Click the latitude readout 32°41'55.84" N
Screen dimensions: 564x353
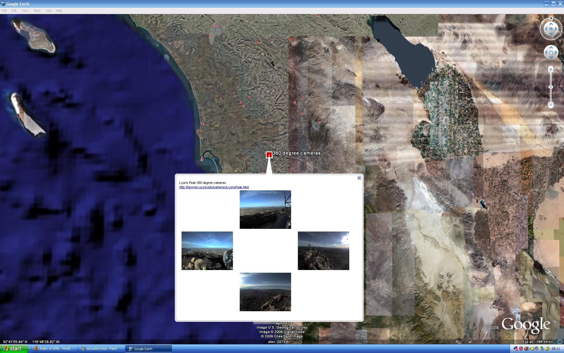tap(15, 342)
